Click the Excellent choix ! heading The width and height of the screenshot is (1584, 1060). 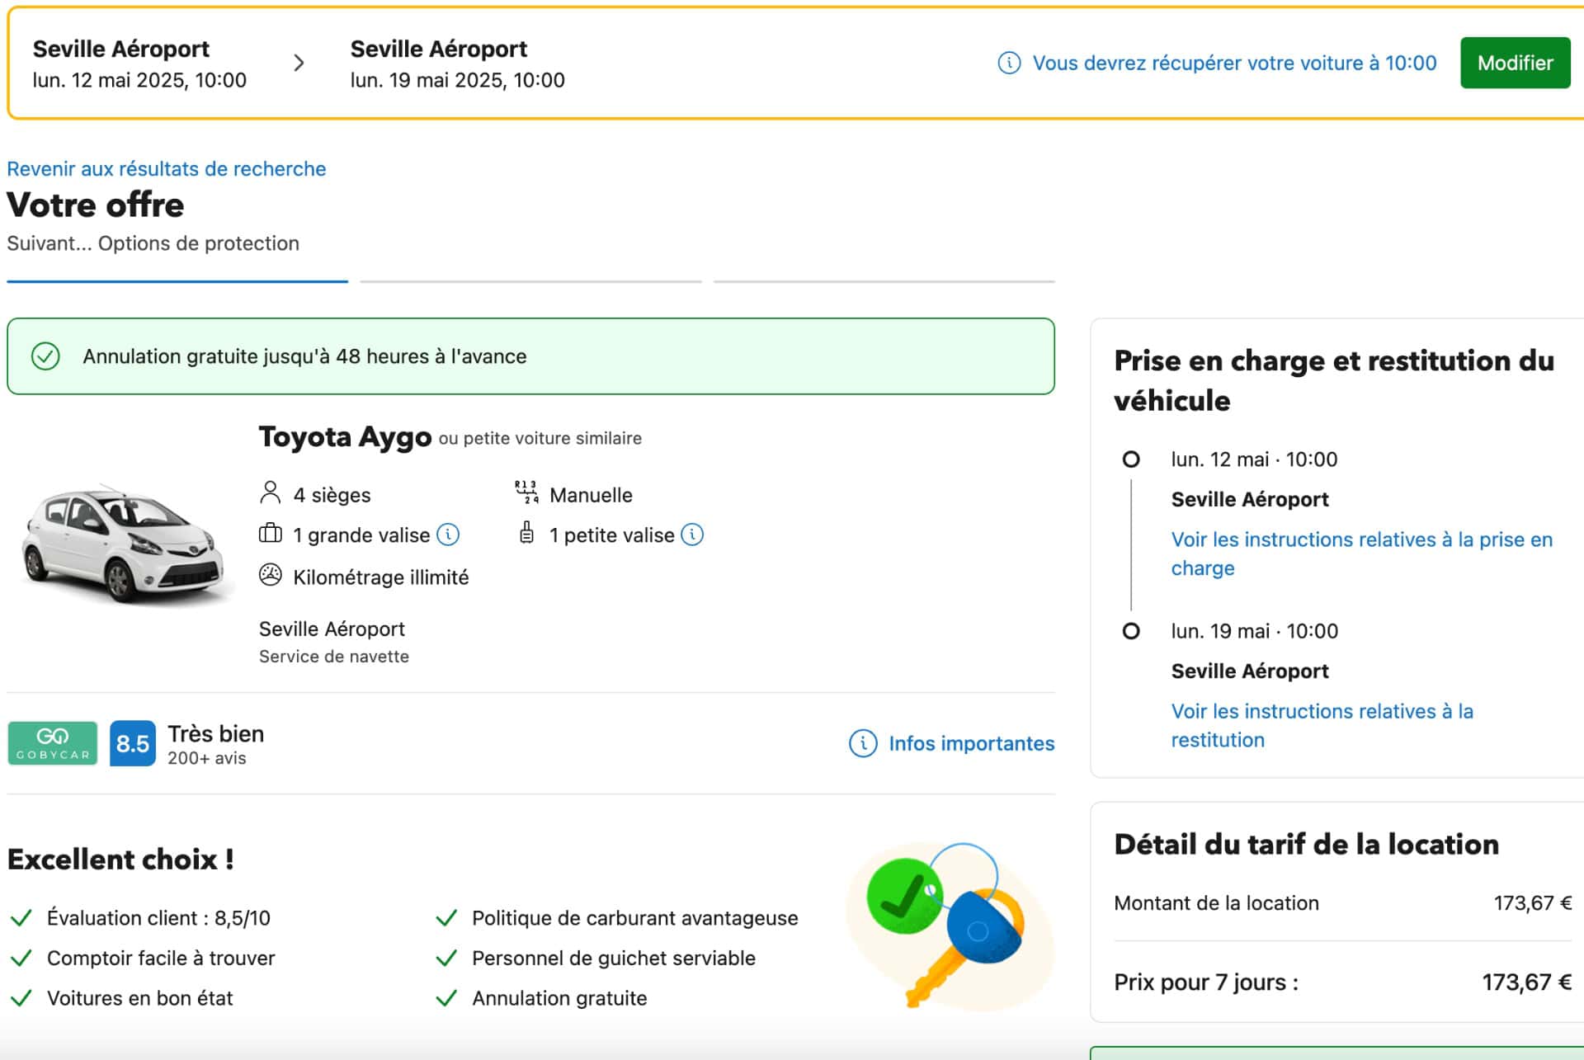tap(120, 860)
